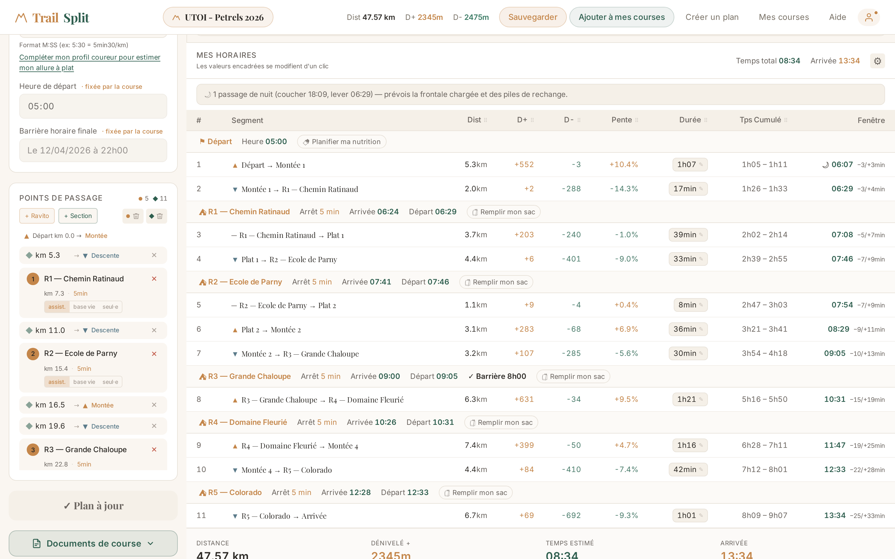Click the Tps Cumulé column handle icon
This screenshot has height=559, width=895.
786,120
